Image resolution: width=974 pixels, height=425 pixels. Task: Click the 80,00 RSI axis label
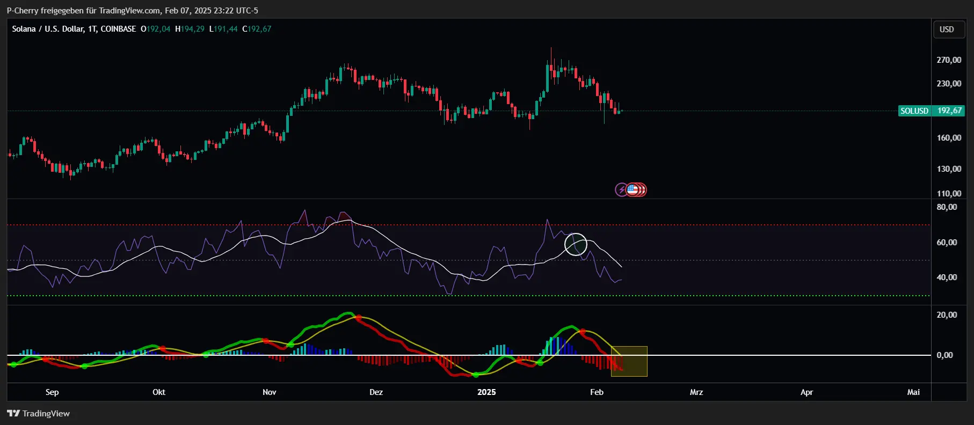pos(947,207)
